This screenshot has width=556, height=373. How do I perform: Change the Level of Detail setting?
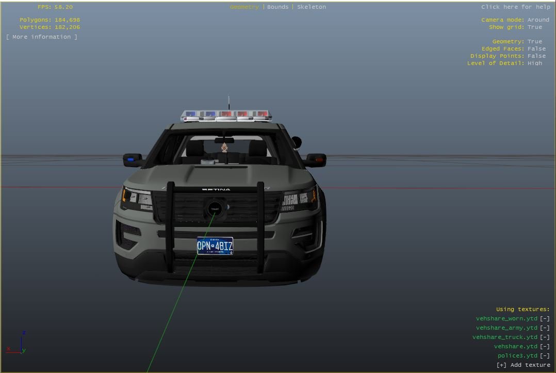[x=534, y=63]
